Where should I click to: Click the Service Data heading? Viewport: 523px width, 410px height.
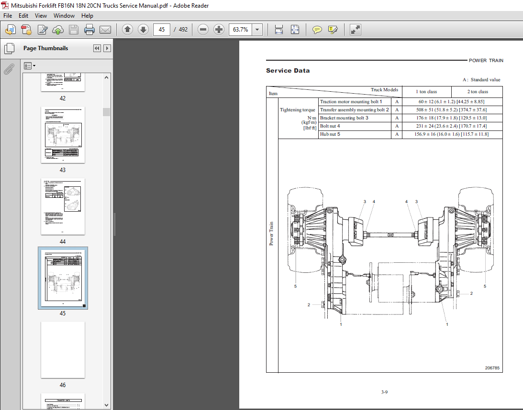pos(288,71)
